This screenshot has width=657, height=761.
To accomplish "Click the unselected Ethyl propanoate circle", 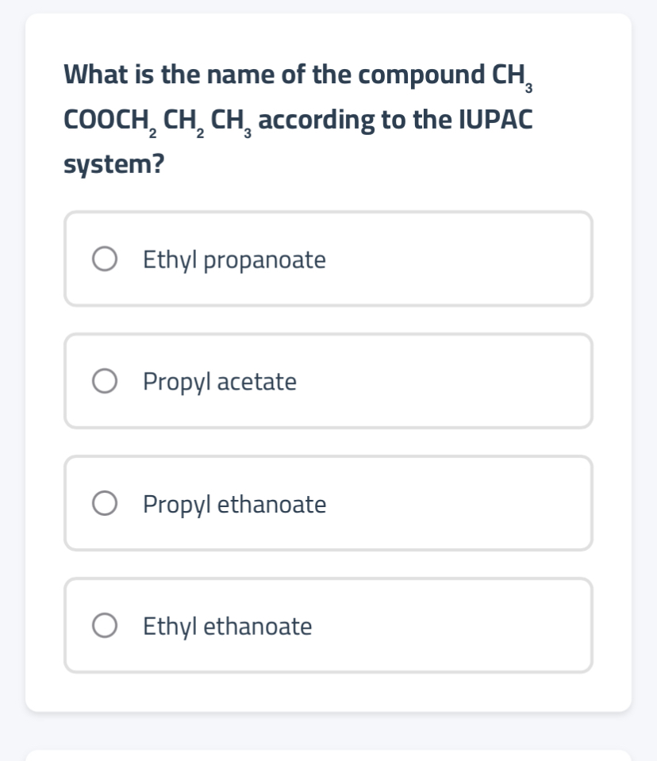I will [104, 258].
